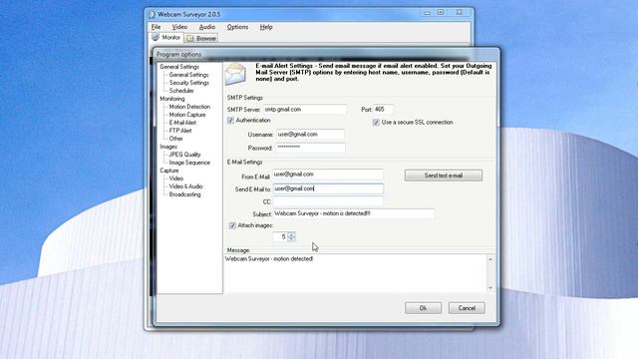
Task: Open Video capture settings
Action: tap(176, 179)
